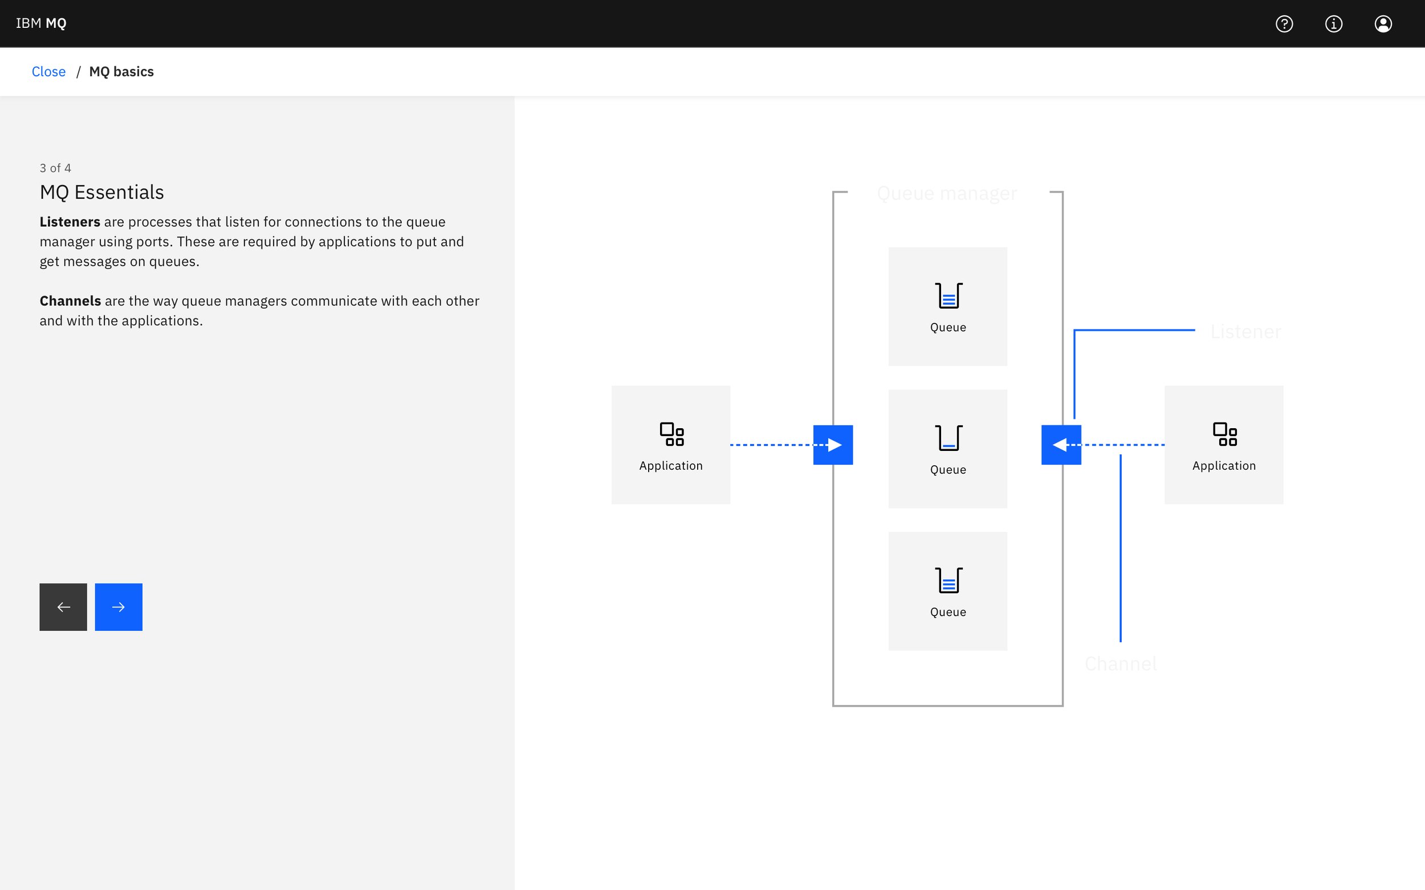Viewport: 1425px width, 890px height.
Task: Click the Listener label in the diagram
Action: pos(1245,330)
